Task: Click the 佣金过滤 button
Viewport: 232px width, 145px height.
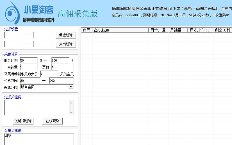Action: point(66,35)
